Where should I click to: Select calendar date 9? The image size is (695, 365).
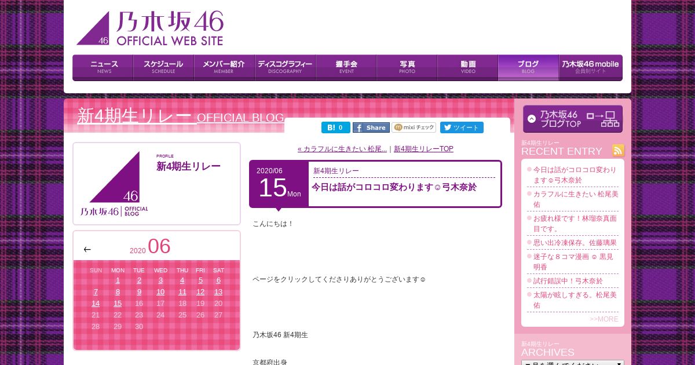click(139, 292)
